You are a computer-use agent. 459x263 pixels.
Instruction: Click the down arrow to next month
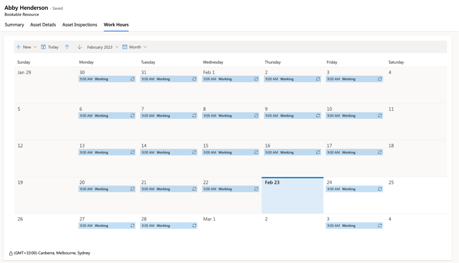[79, 47]
